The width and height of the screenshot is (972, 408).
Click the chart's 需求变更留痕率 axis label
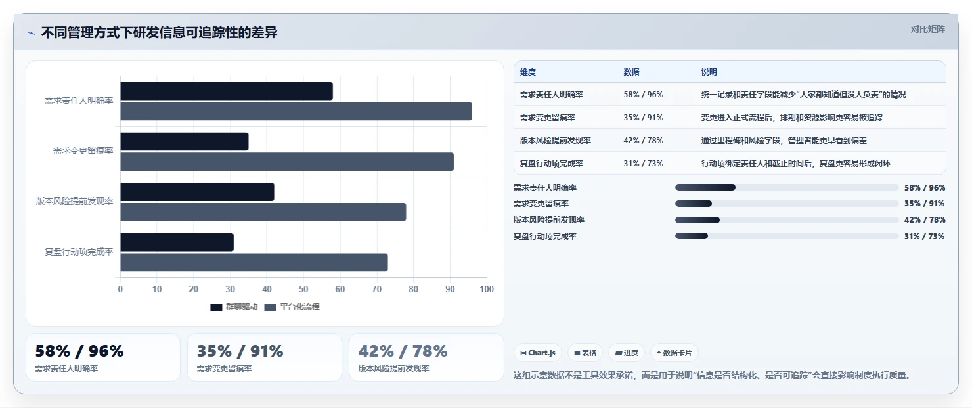(x=83, y=151)
